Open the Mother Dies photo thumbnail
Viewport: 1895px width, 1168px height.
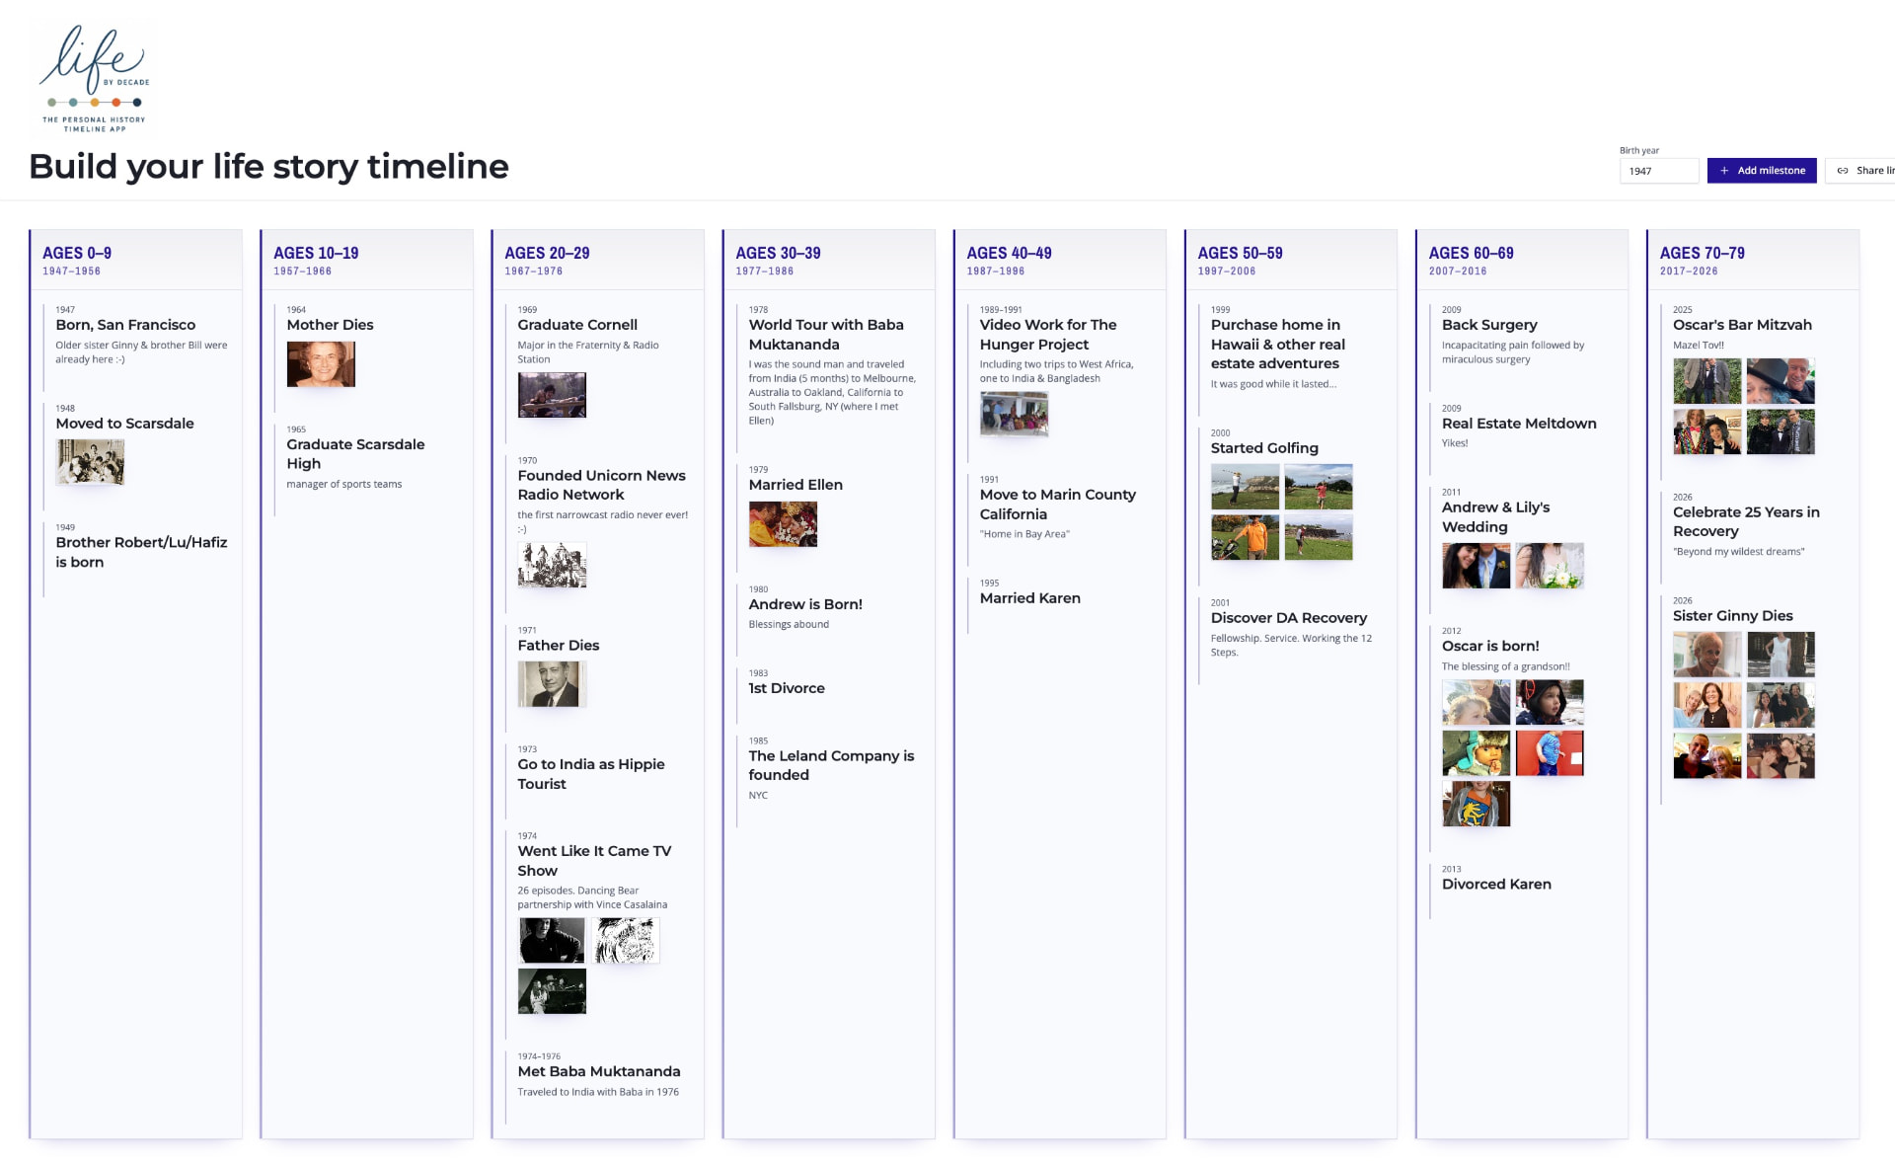(x=321, y=364)
